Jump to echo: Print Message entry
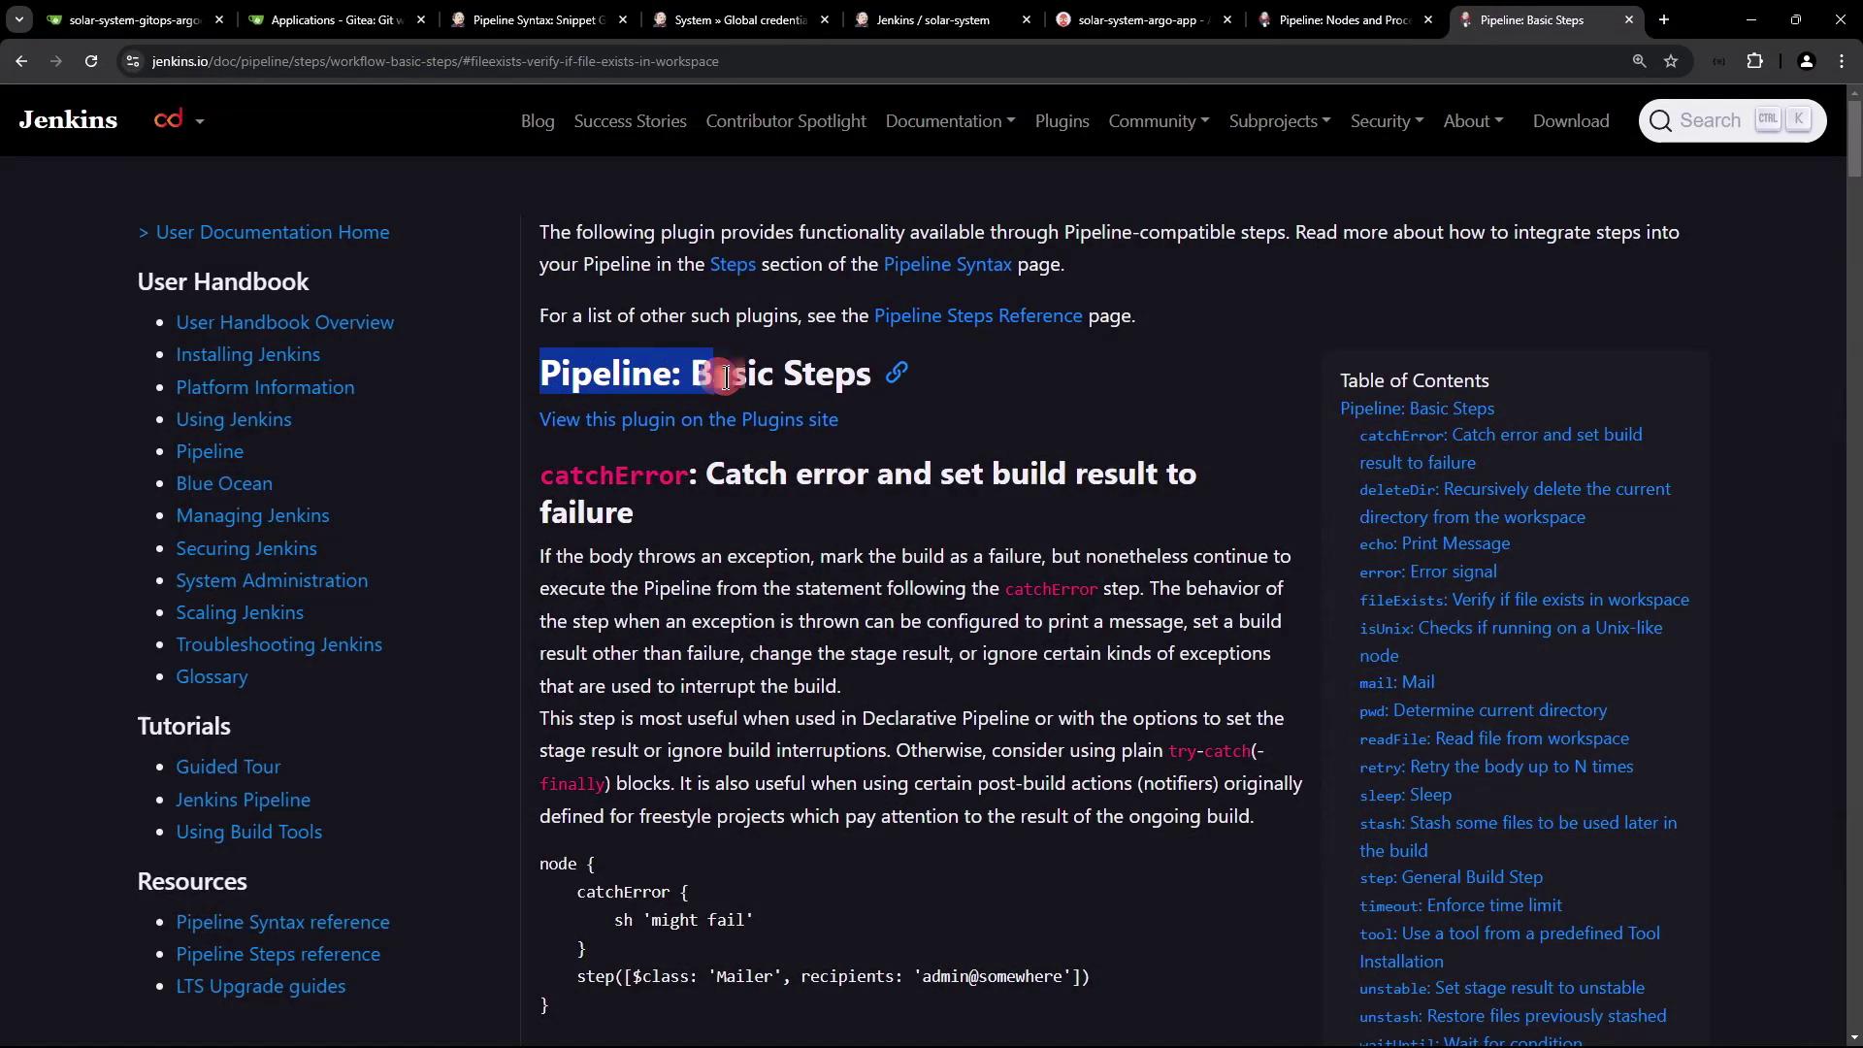Viewport: 1863px width, 1048px height. pyautogui.click(x=1434, y=543)
